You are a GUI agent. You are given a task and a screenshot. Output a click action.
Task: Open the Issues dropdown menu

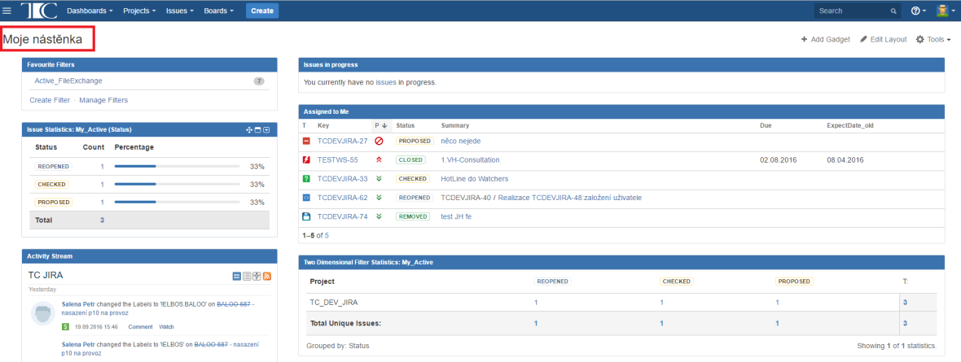(x=179, y=11)
